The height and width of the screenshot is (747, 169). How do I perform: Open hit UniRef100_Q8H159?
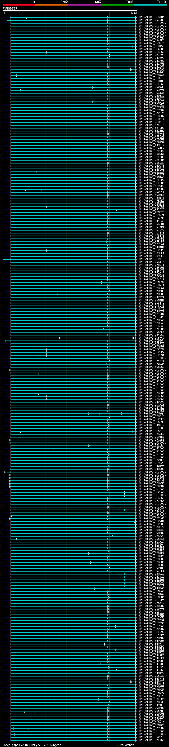(152, 46)
